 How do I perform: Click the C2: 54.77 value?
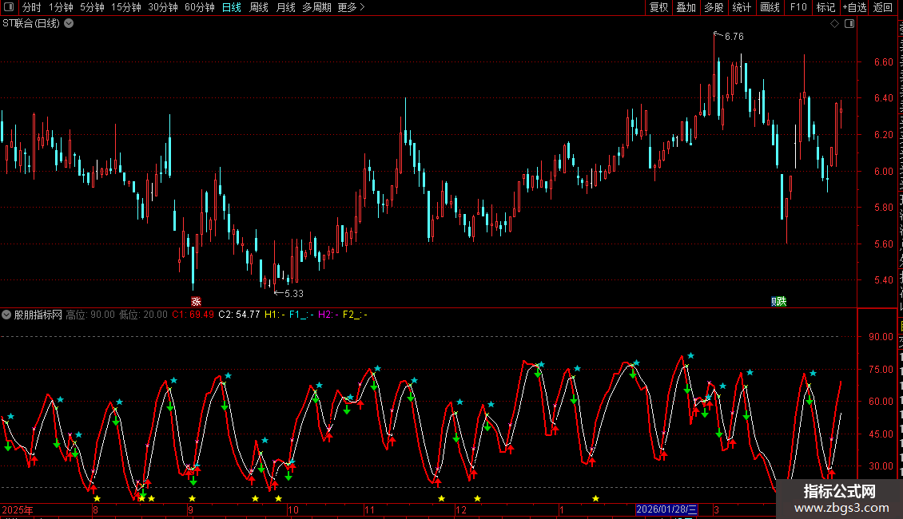(x=239, y=315)
